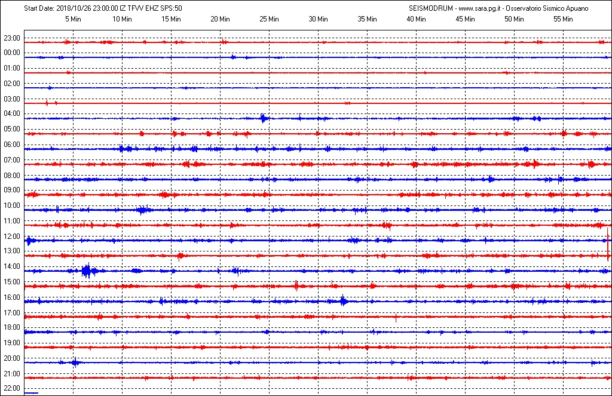612x396 pixels.
Task: Click the blue burst on 16:00 trace
Action: (x=343, y=301)
